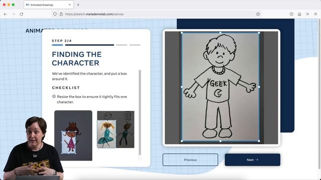Bookmark this page with the star icon
This screenshot has height=180, width=321.
[x=258, y=14]
